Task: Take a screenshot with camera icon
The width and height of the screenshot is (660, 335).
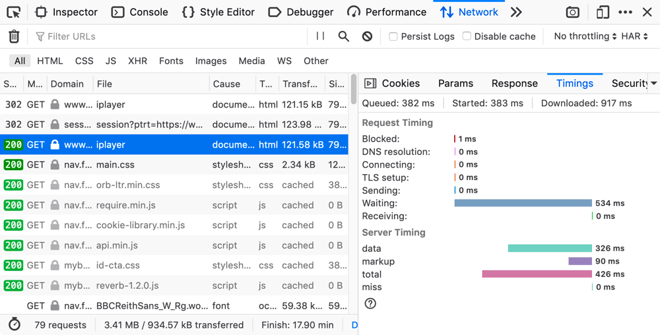Action: pyautogui.click(x=573, y=12)
